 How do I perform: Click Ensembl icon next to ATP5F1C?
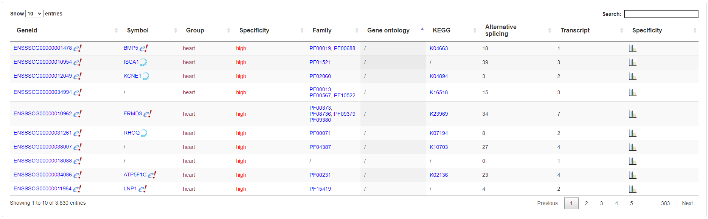pos(152,175)
